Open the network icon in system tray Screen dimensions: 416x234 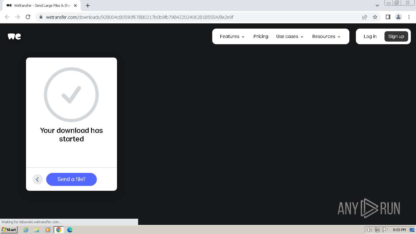coord(377,230)
